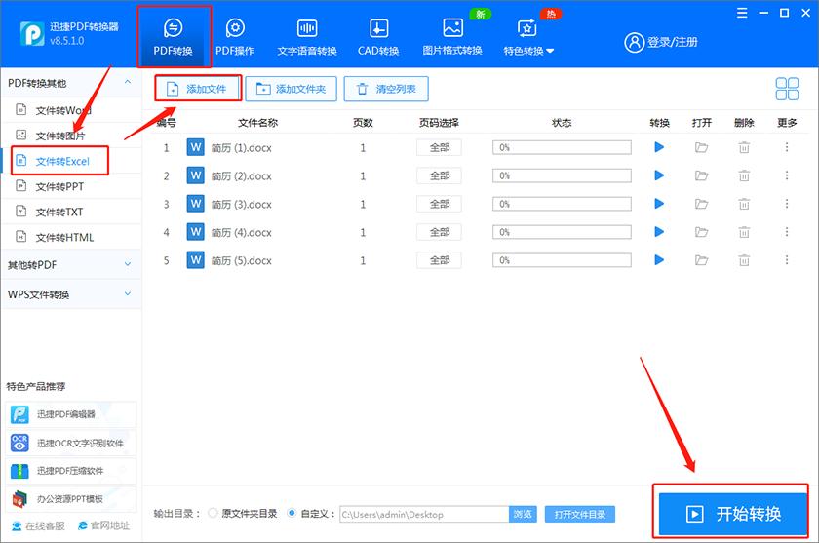This screenshot has height=543, width=819.
Task: Open 办公资源PPT模板 recommendation
Action: (x=71, y=499)
